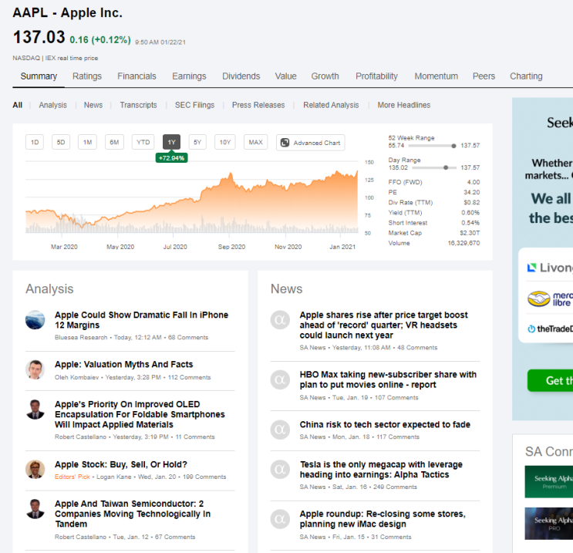The width and height of the screenshot is (573, 553).
Task: Select the 10Y chart range
Action: coord(224,142)
